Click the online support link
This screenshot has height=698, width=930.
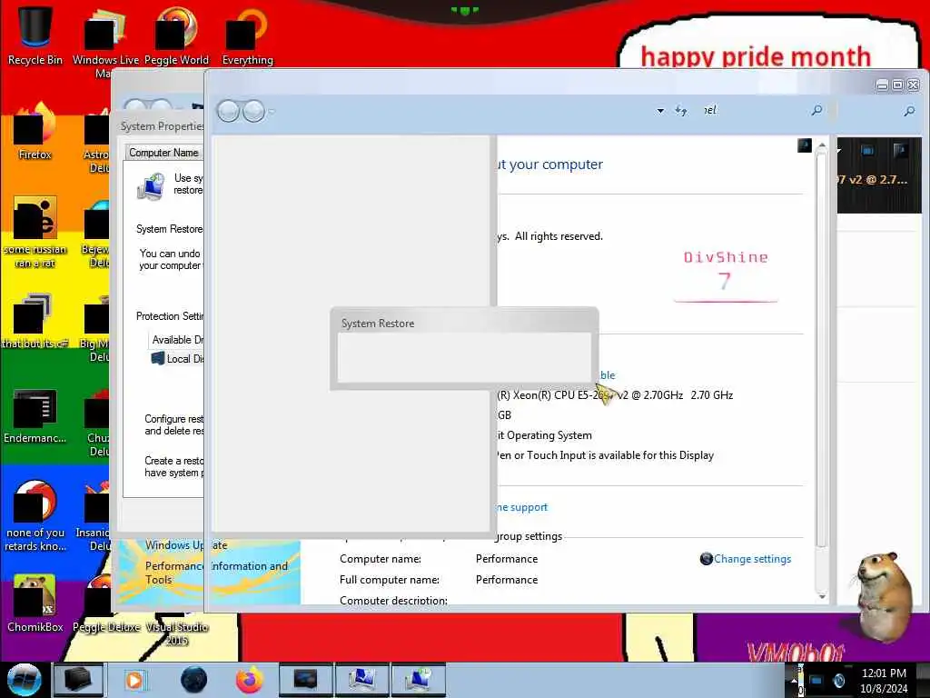(521, 507)
